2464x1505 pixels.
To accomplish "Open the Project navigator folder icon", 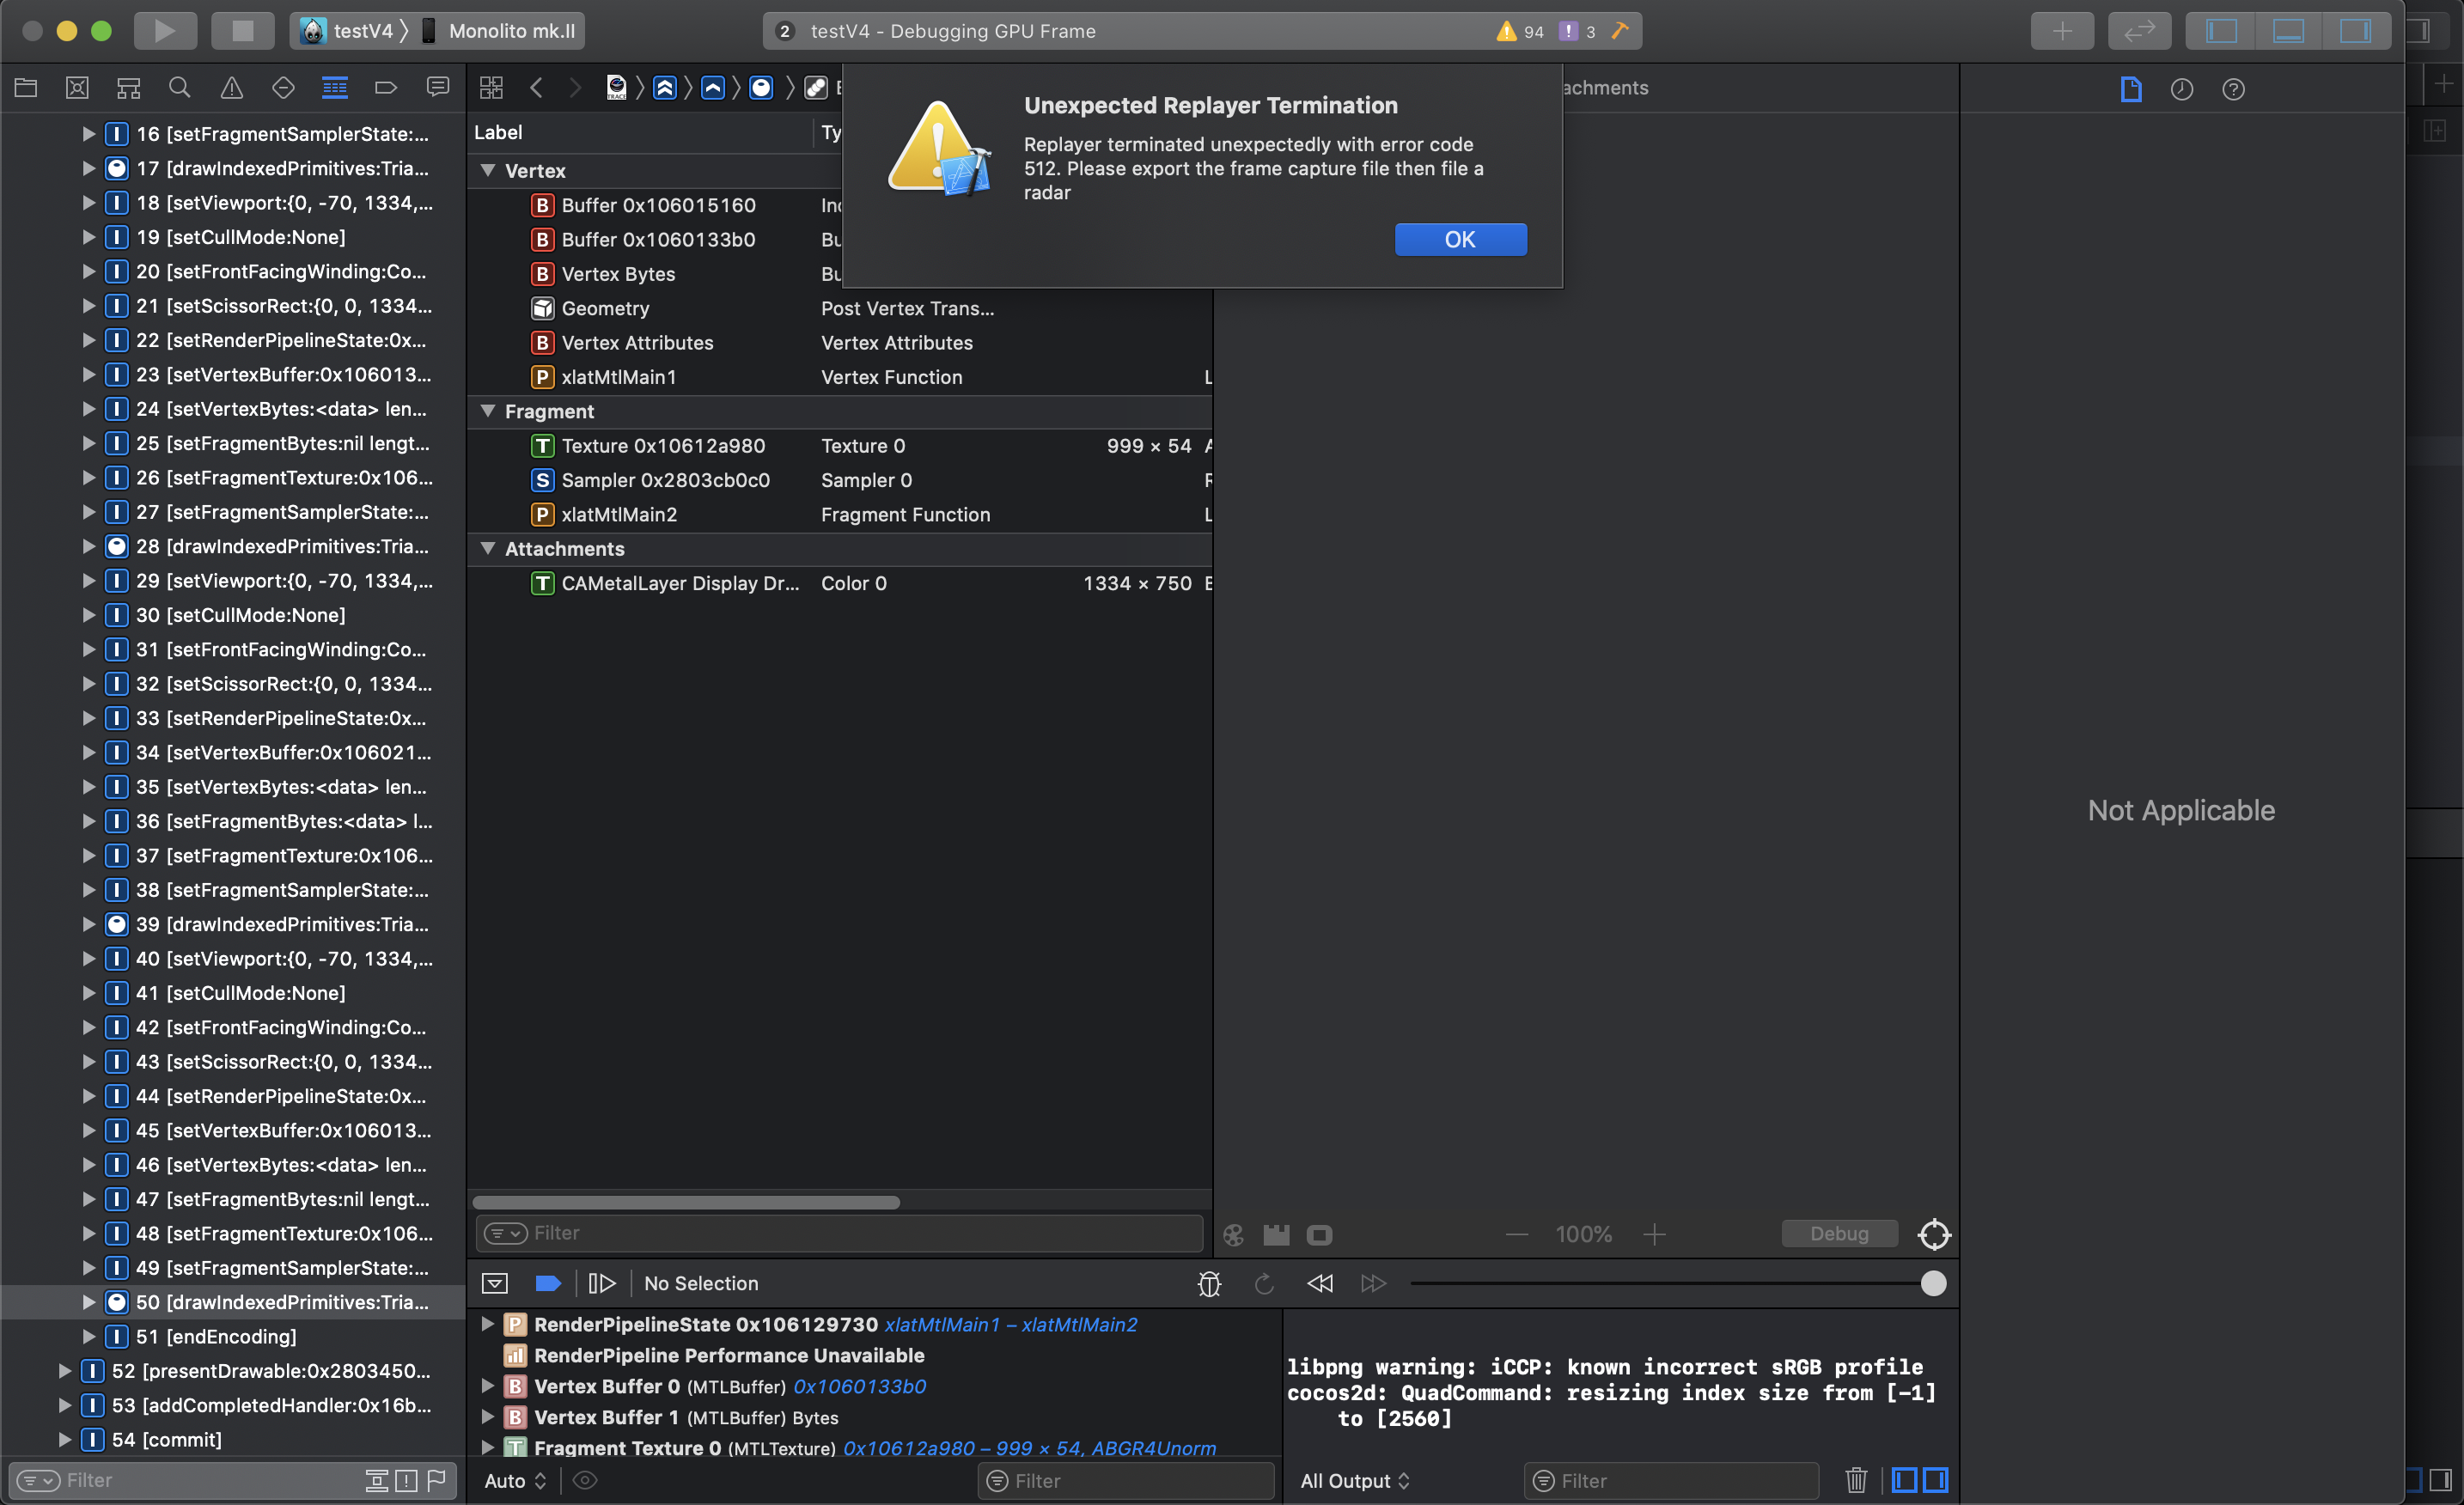I will 25,88.
